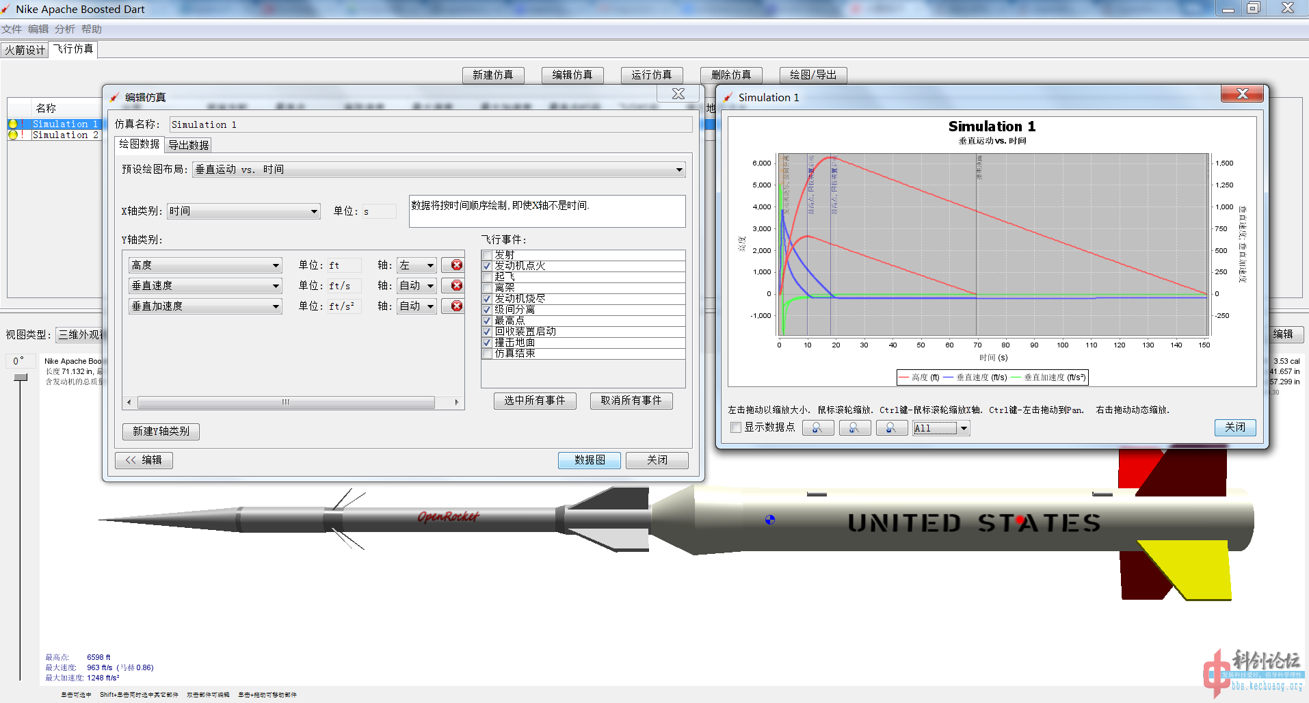Click the 运行仿真 button
The image size is (1309, 703).
[x=652, y=75]
